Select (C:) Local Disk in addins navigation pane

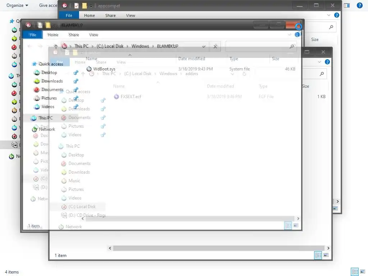[x=82, y=207]
